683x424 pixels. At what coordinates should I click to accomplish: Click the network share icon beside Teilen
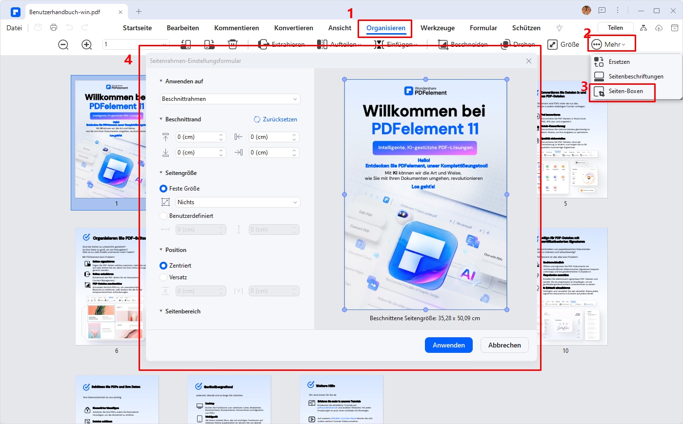pos(643,28)
